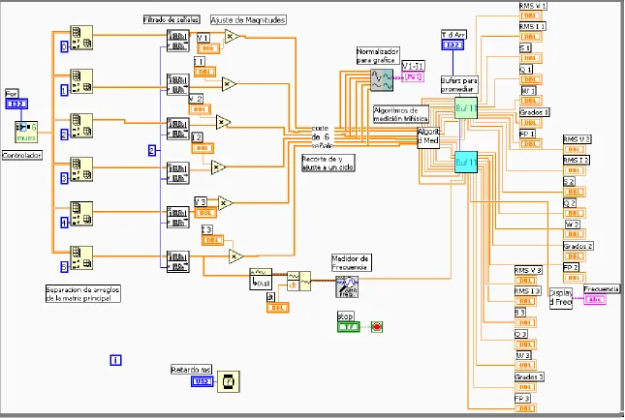This screenshot has height=420, width=625.
Task: Select the 'Bufers para promediar' label
Action: click(458, 85)
